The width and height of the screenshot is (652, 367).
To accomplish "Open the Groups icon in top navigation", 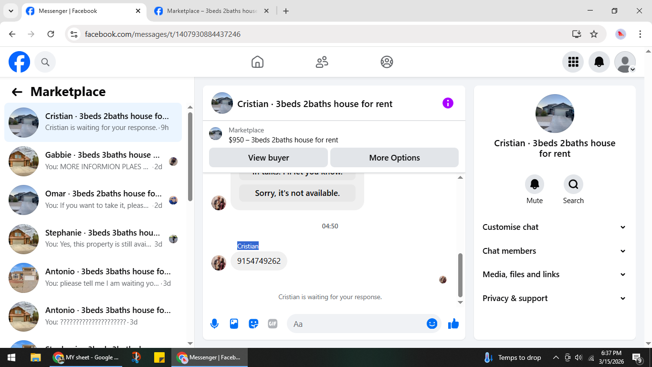I will [387, 62].
